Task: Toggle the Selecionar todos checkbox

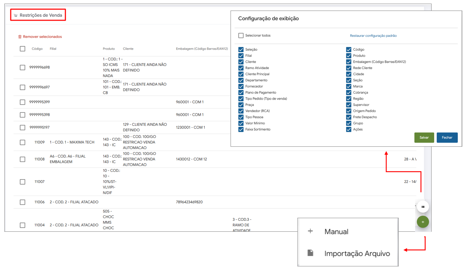Action: click(241, 36)
